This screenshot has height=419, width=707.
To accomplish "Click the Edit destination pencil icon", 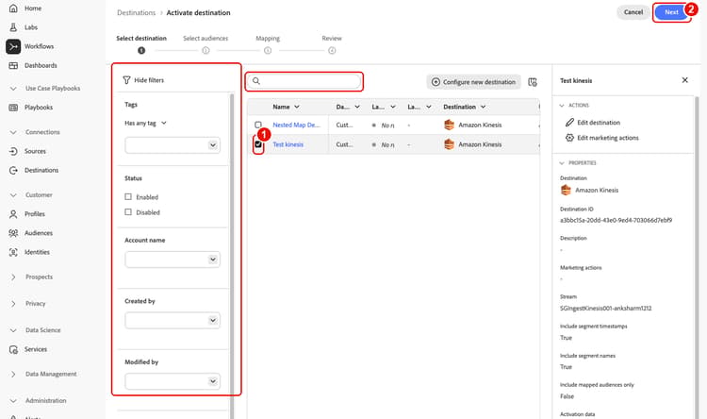I will 569,123.
